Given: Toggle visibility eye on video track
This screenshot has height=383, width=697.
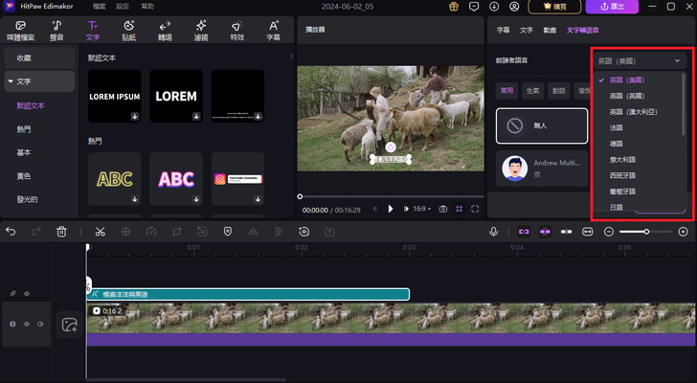Looking at the screenshot, I should coord(27,325).
